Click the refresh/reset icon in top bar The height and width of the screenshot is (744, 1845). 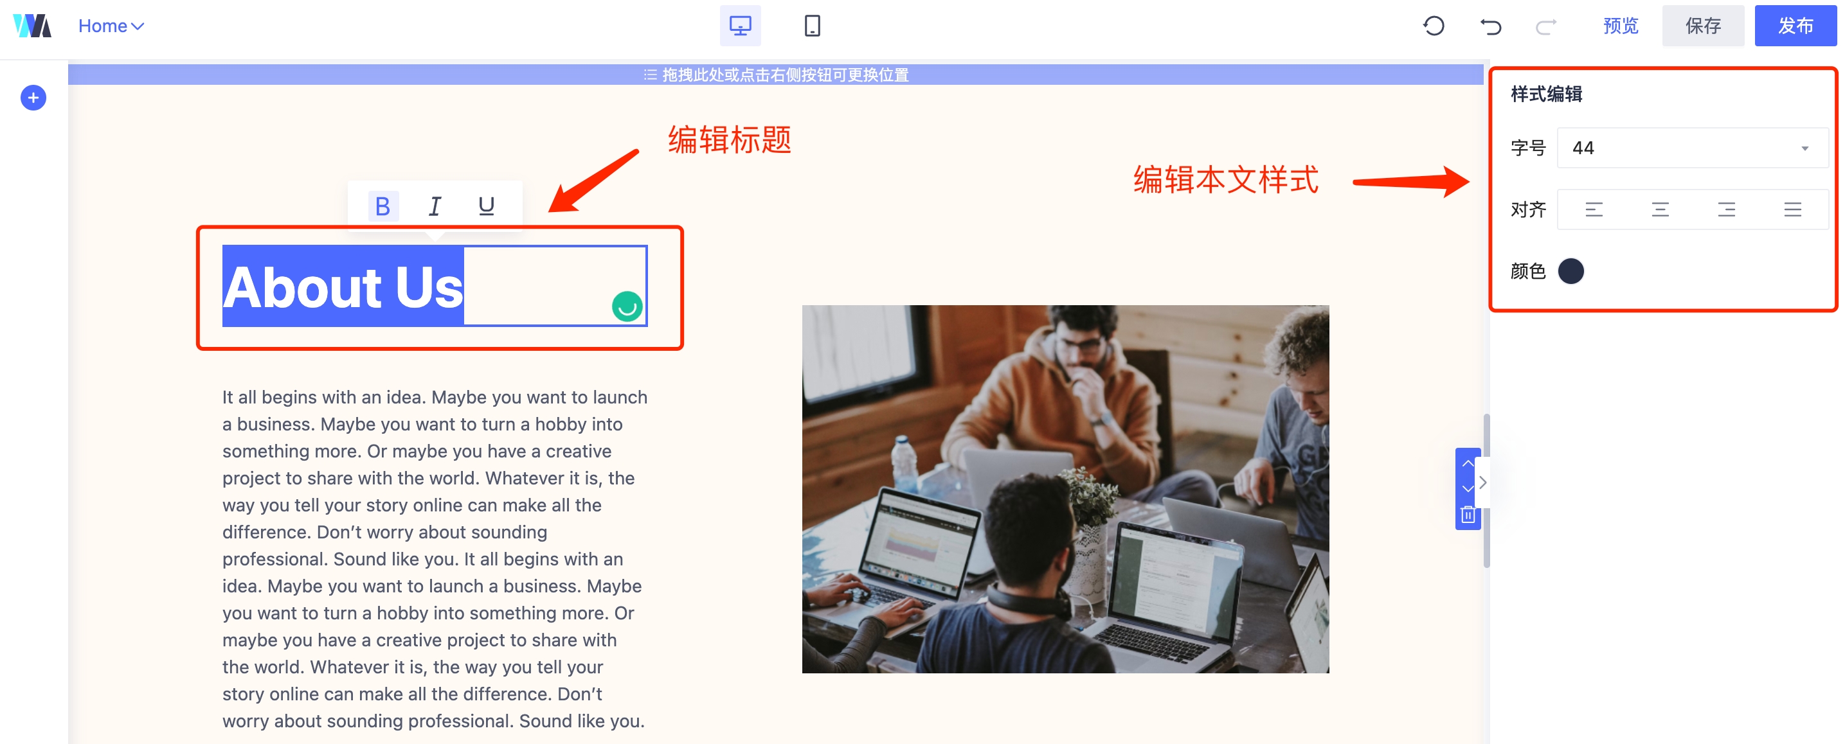pos(1433,26)
